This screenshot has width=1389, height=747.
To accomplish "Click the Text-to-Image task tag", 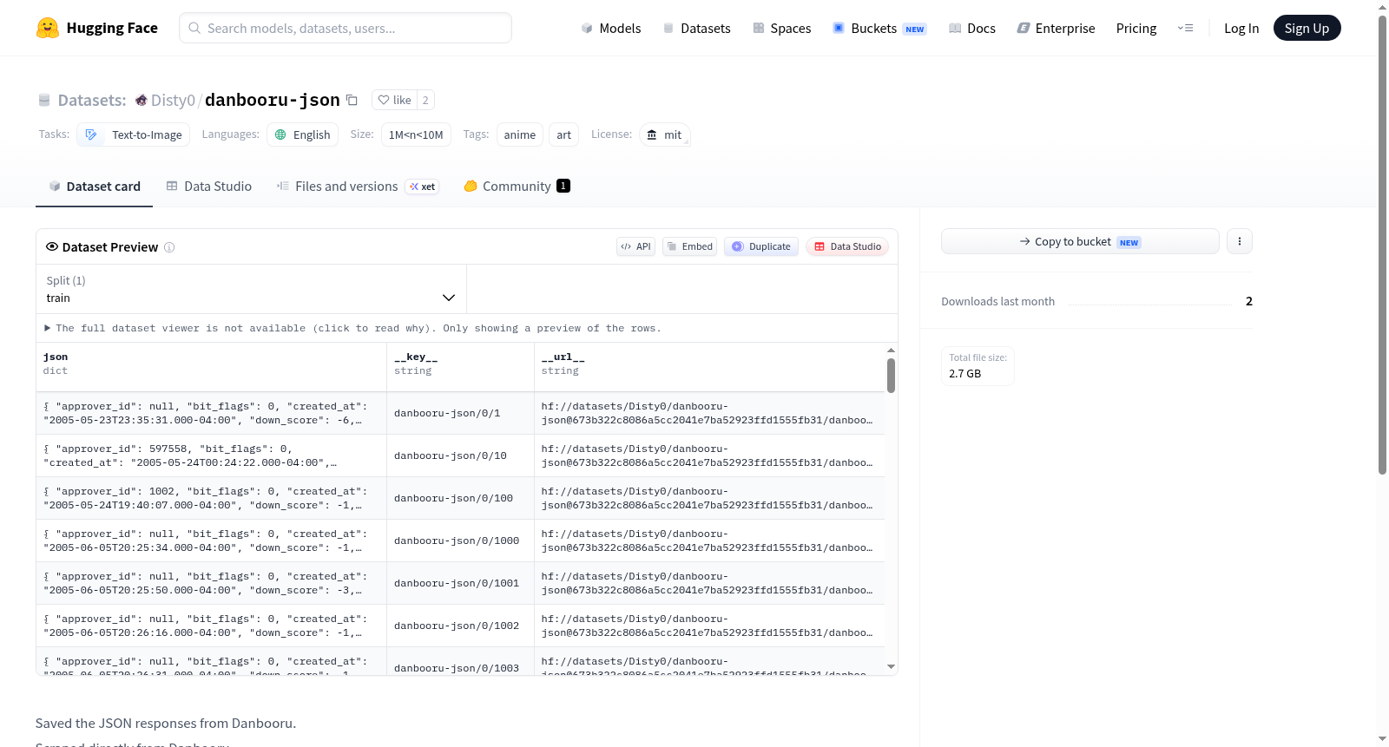I will (134, 134).
